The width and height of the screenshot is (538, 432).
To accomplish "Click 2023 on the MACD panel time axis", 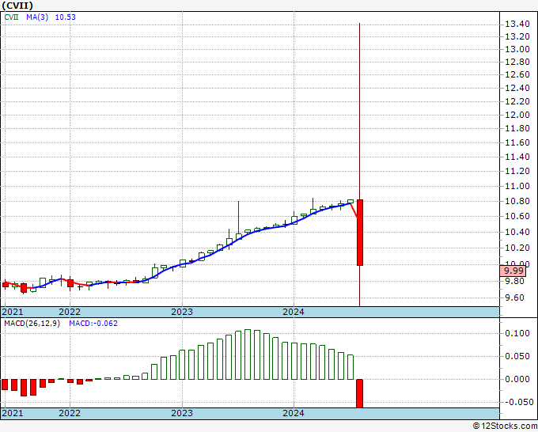I will click(182, 413).
